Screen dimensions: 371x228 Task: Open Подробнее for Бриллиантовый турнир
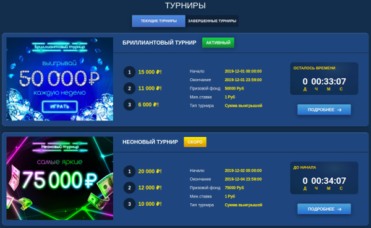(324, 110)
